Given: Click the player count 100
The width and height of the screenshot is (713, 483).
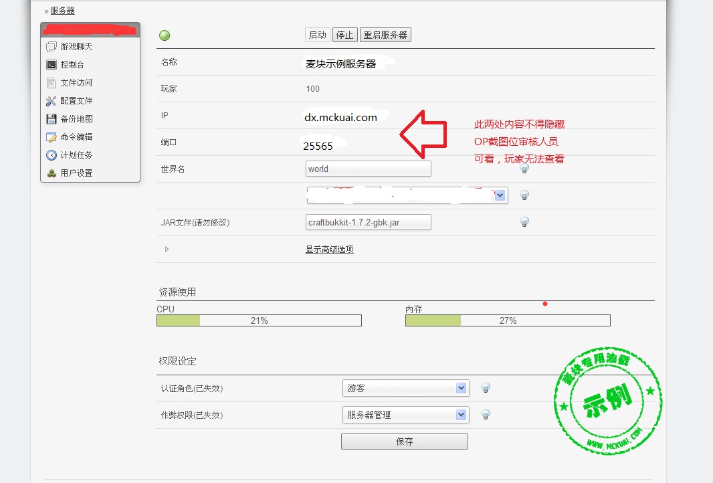Looking at the screenshot, I should tap(312, 89).
